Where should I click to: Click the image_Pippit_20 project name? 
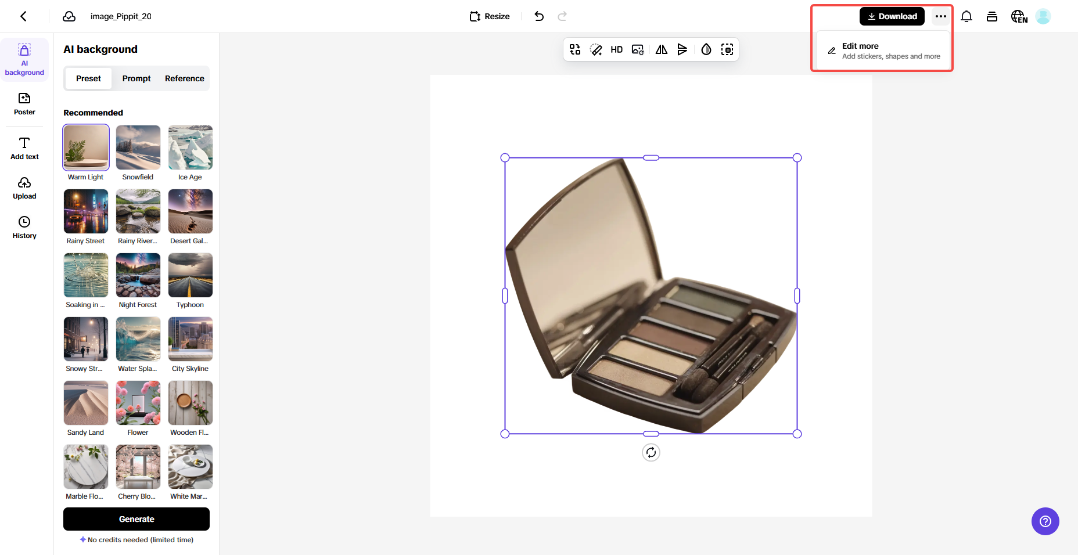(121, 16)
